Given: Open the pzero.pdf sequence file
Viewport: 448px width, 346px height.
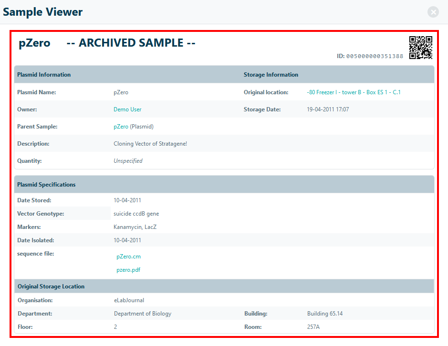Looking at the screenshot, I should [128, 270].
